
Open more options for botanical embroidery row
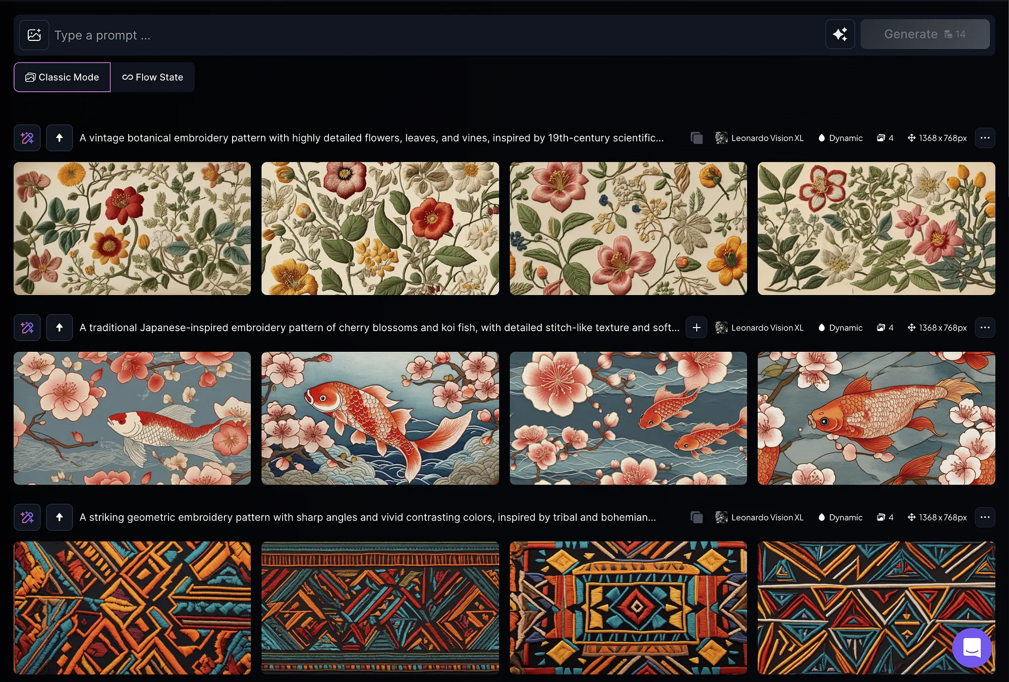point(985,138)
